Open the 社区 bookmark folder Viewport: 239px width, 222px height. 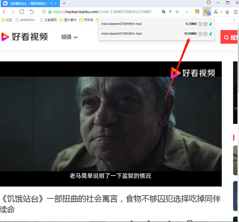(7, 20)
